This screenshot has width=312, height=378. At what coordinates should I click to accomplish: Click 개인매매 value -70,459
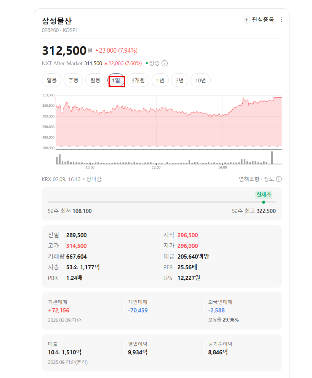[x=138, y=310]
